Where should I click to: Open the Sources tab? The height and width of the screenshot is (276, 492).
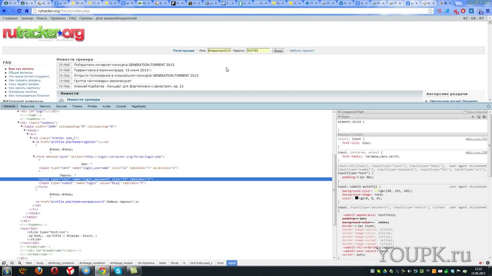[61, 107]
